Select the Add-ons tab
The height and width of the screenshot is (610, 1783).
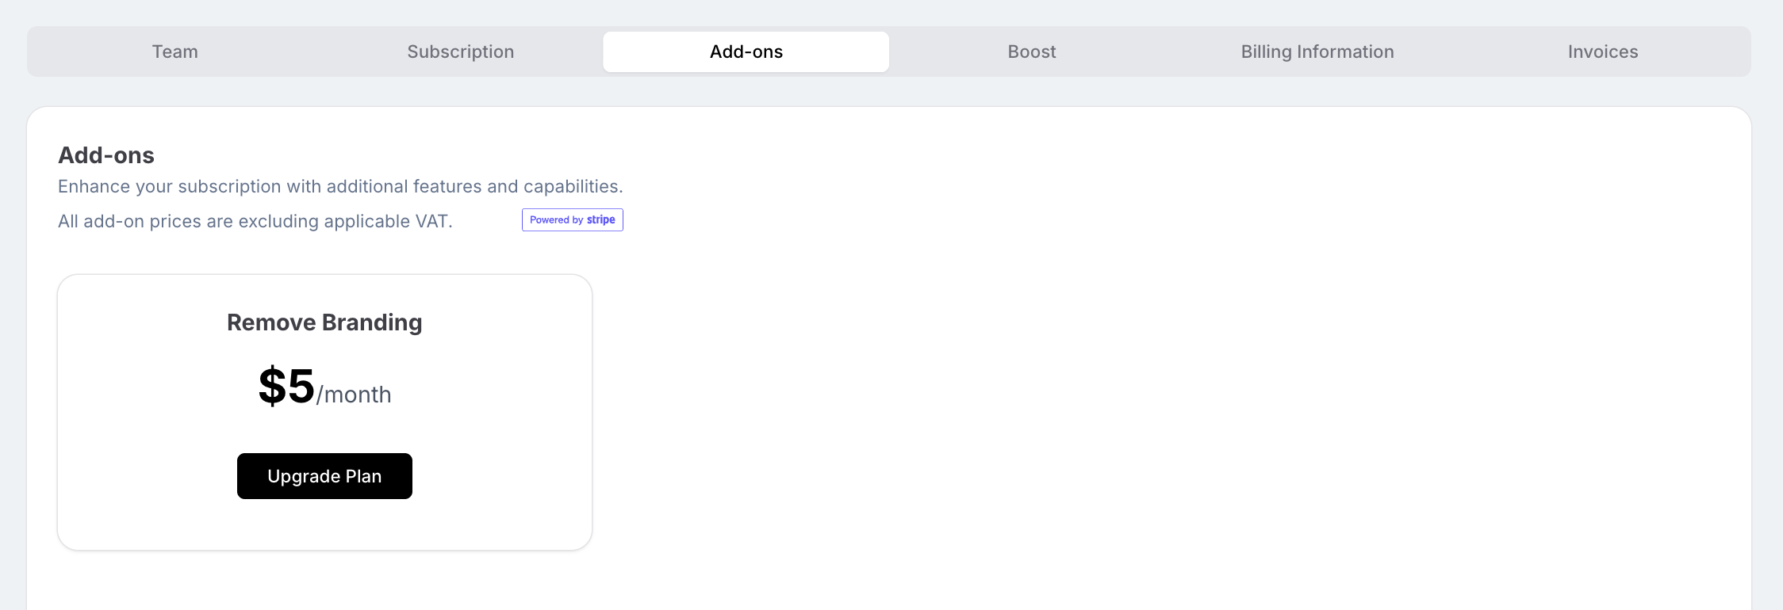pos(746,51)
